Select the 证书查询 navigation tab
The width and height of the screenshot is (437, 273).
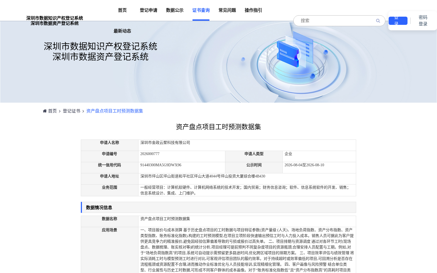pyautogui.click(x=201, y=10)
